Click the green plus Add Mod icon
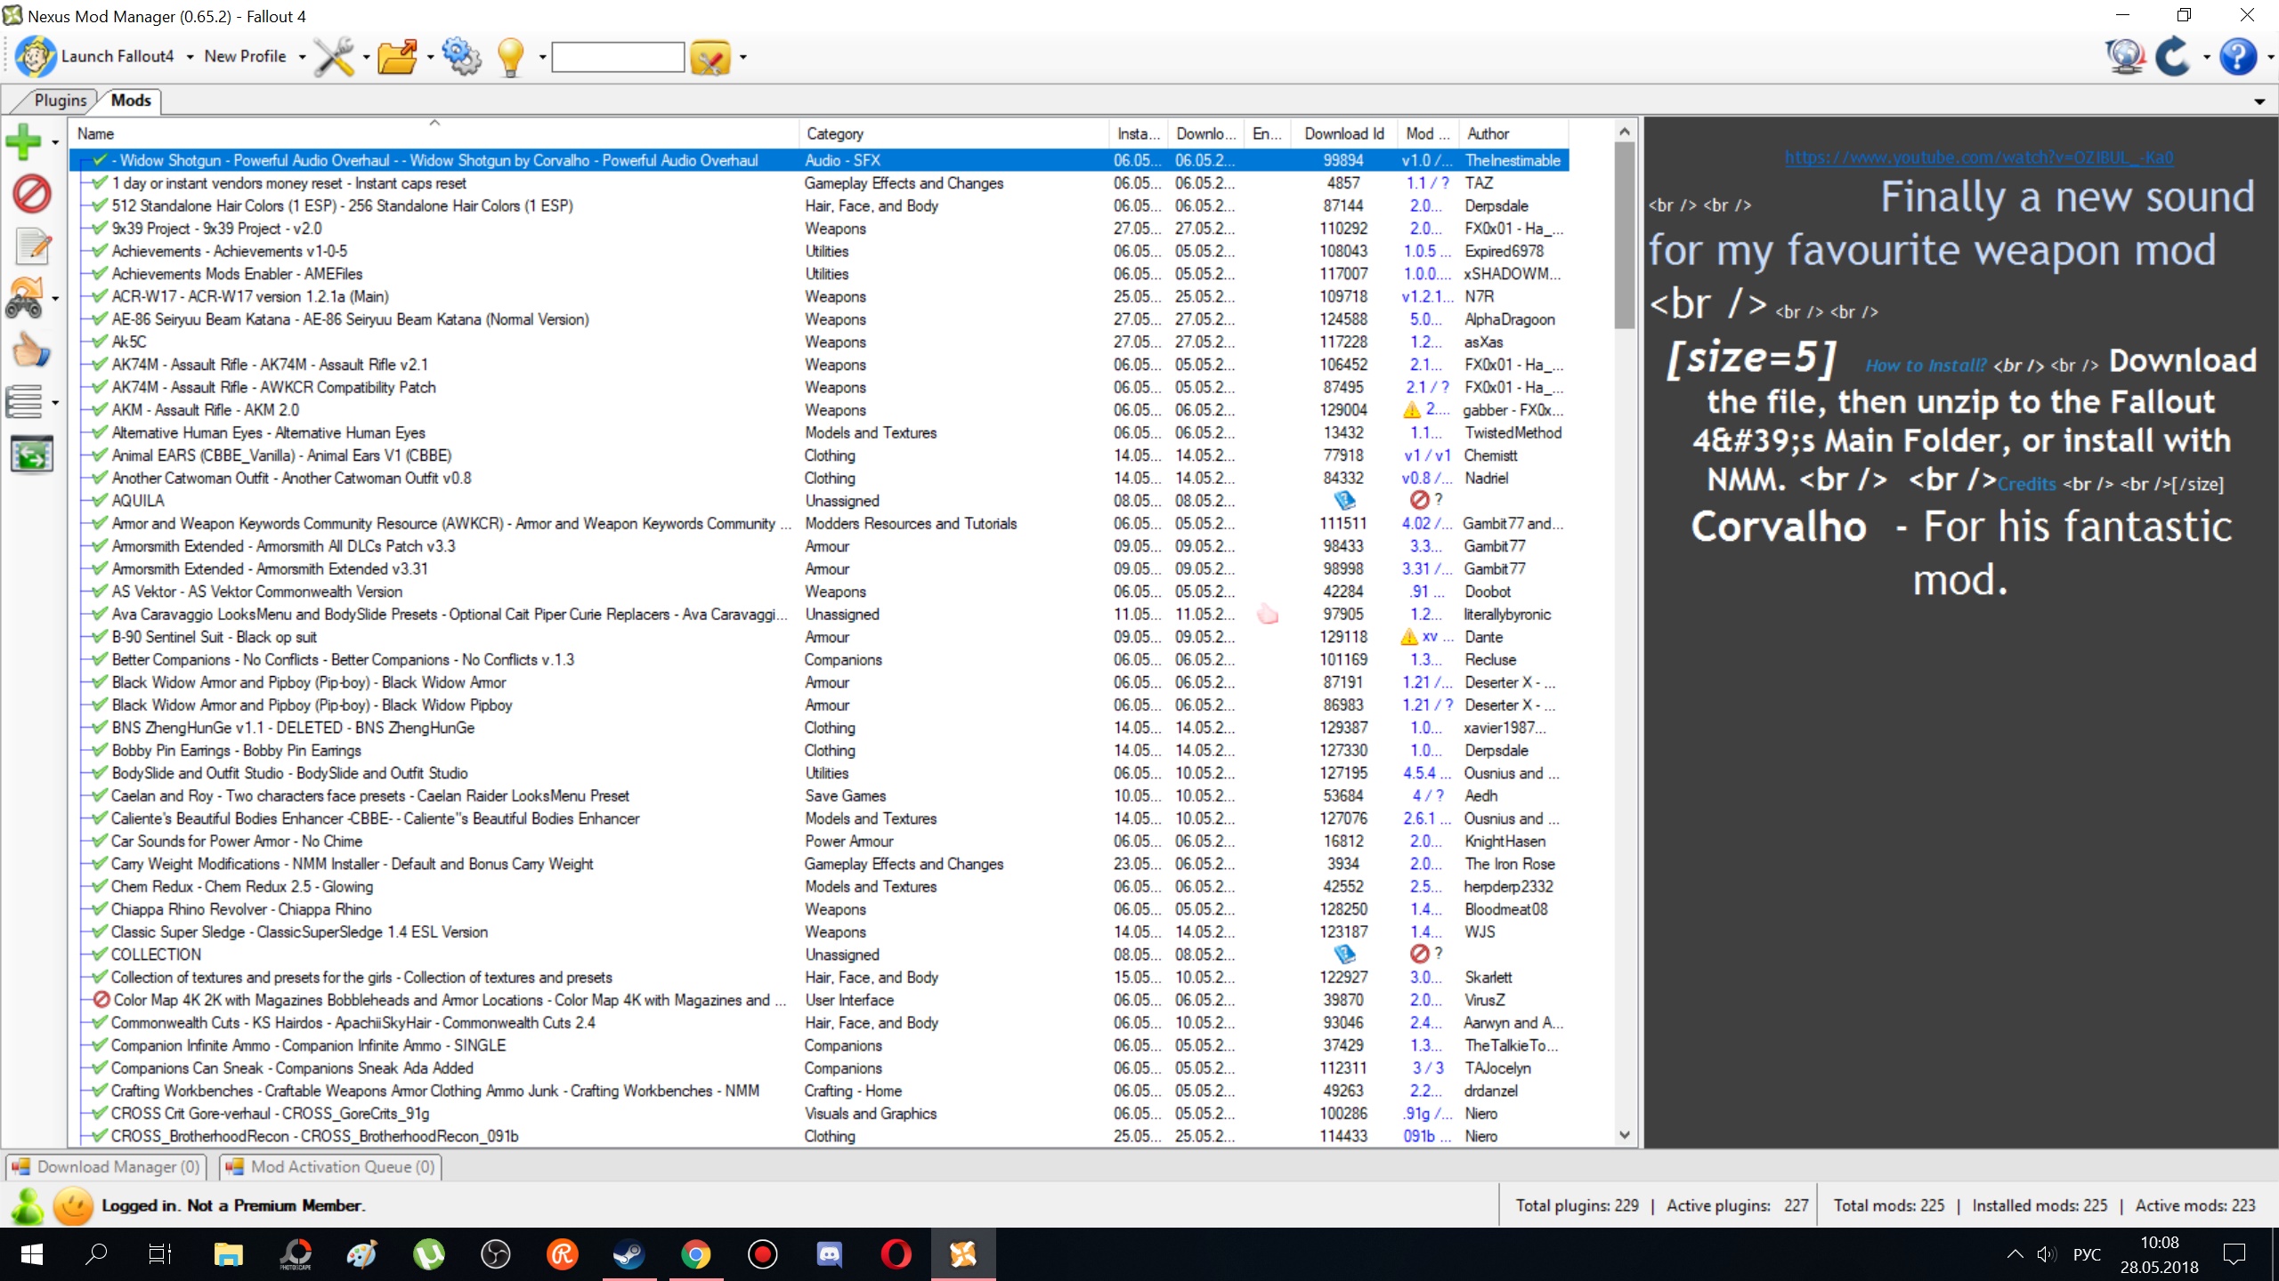The width and height of the screenshot is (2279, 1281). pos(23,141)
